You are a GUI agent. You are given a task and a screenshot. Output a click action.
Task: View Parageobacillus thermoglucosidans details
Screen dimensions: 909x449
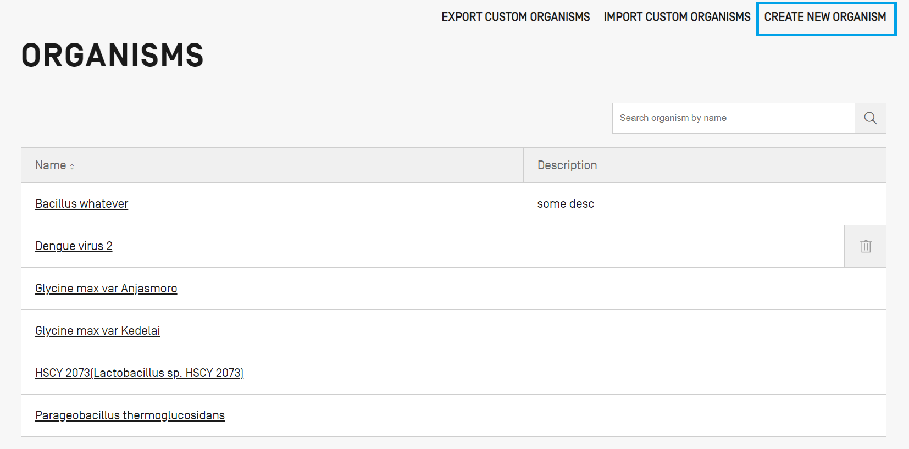(x=130, y=415)
